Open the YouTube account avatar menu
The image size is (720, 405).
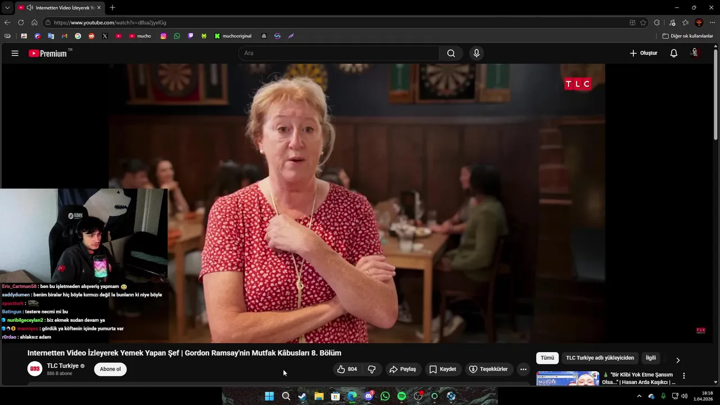pos(695,53)
